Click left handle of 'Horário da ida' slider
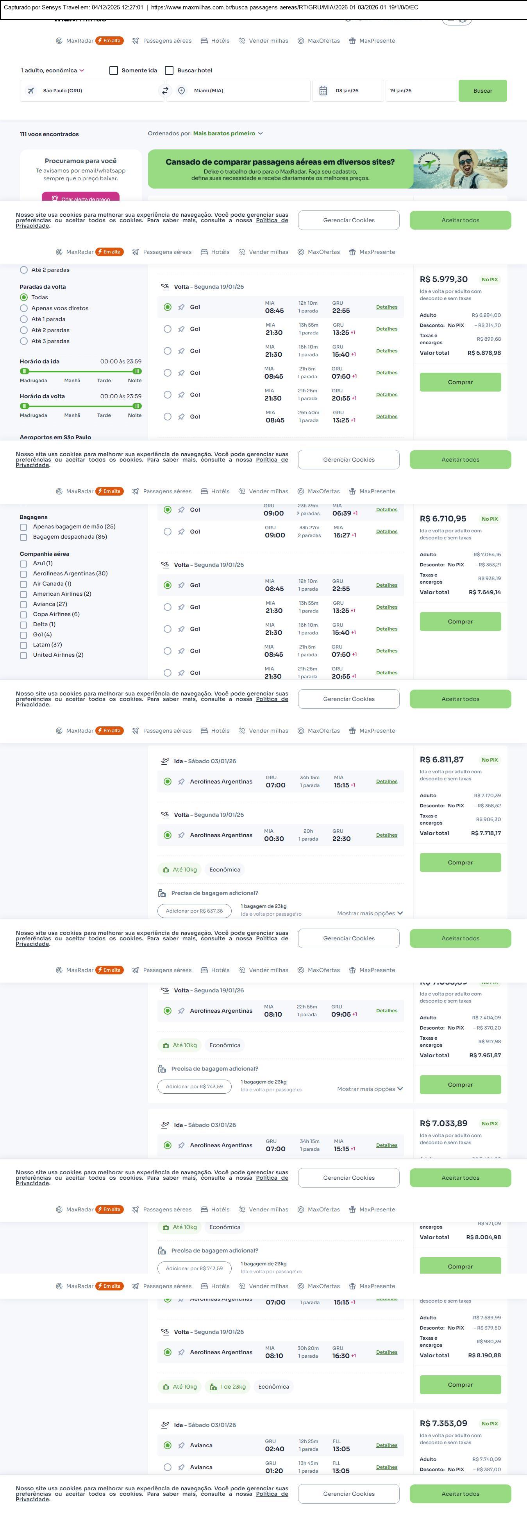The width and height of the screenshot is (527, 1513). click(x=24, y=371)
